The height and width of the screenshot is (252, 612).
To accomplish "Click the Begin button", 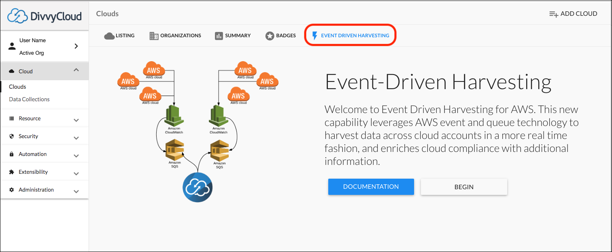I will pos(464,187).
